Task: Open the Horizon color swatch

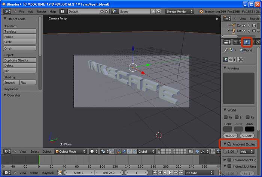Action: 228,129
